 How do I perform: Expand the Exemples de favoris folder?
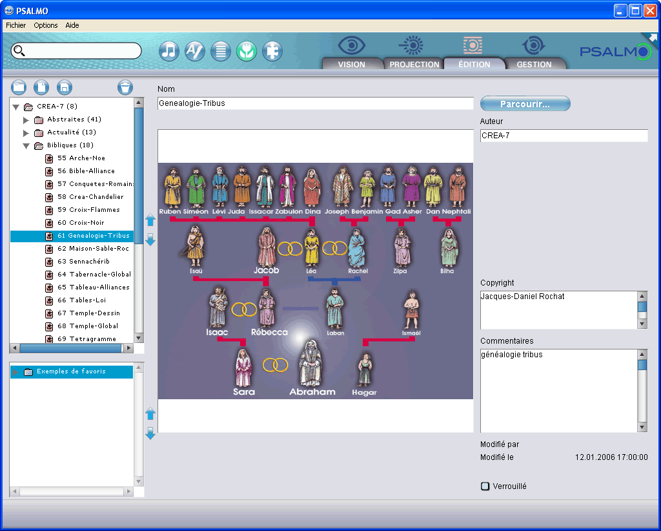[x=15, y=372]
